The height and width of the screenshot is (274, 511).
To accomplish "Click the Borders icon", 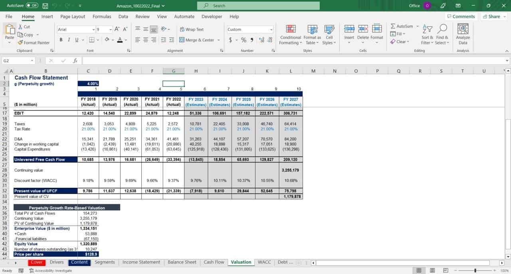I will 91,39.
